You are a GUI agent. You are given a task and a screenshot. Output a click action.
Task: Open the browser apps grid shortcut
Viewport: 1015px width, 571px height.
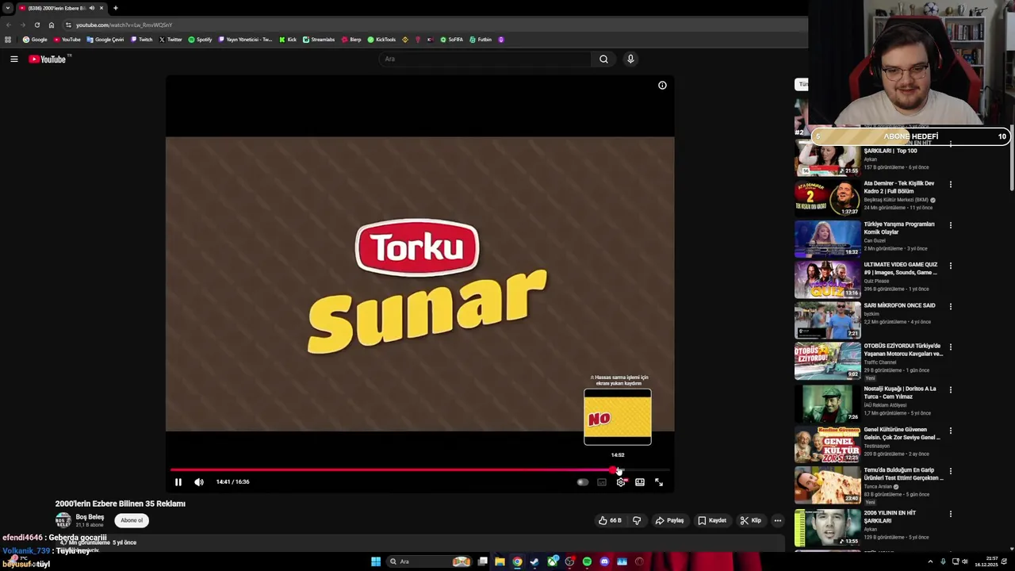click(8, 40)
